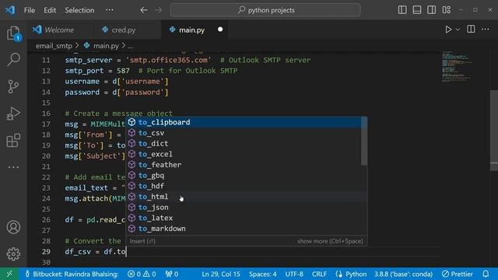This screenshot has width=498, height=280.
Task: Customize the editor layout
Action: pos(446,10)
